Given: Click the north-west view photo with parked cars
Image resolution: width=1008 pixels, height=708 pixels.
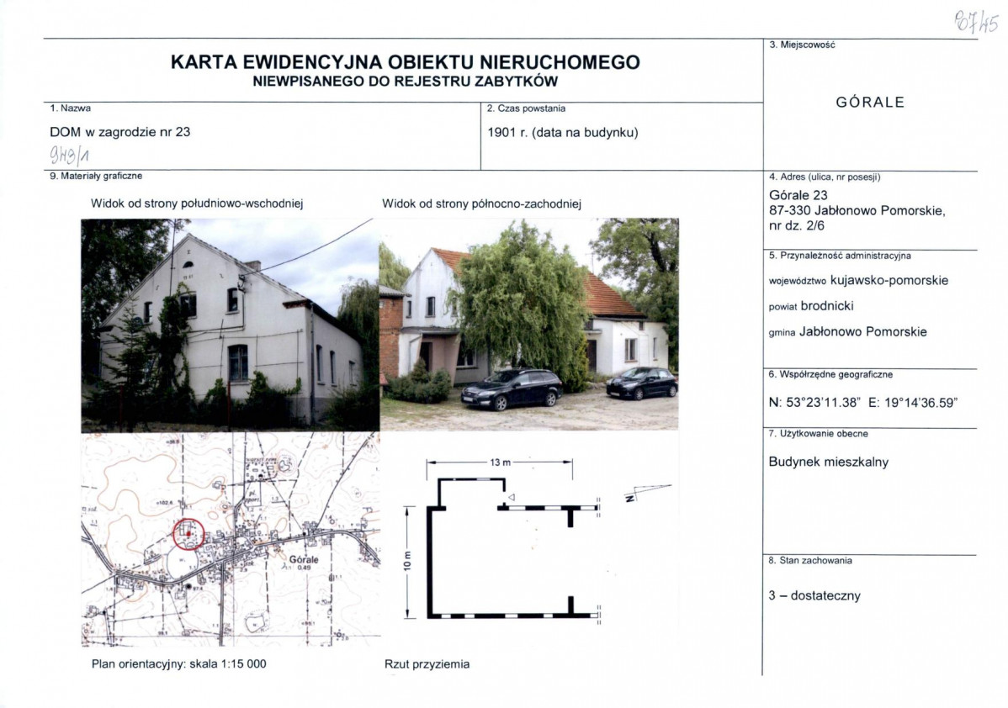Looking at the screenshot, I should [x=529, y=324].
